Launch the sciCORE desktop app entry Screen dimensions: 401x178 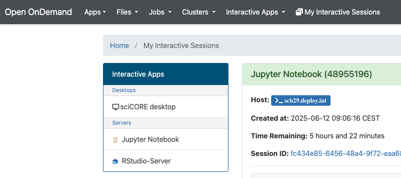click(147, 107)
